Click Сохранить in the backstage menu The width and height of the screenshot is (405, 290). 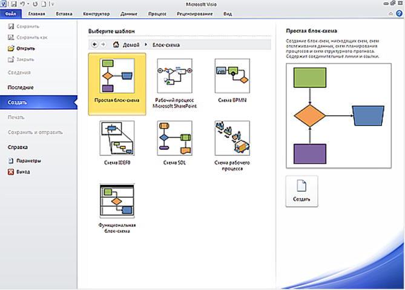pos(24,26)
